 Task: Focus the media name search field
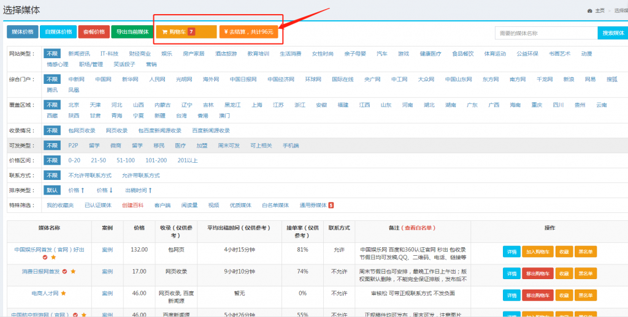546,33
